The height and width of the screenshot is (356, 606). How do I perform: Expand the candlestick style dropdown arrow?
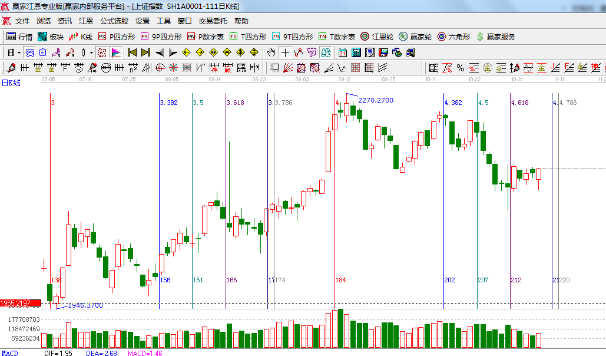91,52
